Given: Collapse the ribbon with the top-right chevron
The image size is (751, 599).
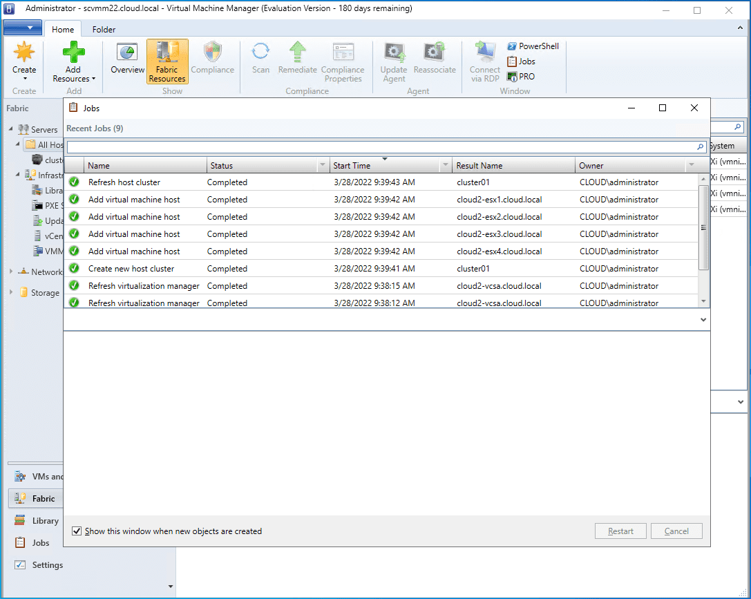Looking at the screenshot, I should (x=740, y=28).
